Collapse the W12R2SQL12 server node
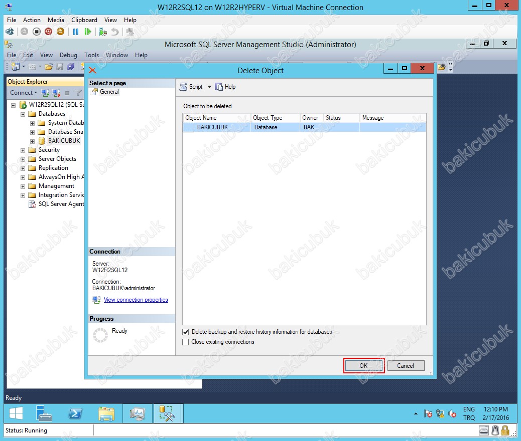This screenshot has height=441, width=521. point(13,105)
